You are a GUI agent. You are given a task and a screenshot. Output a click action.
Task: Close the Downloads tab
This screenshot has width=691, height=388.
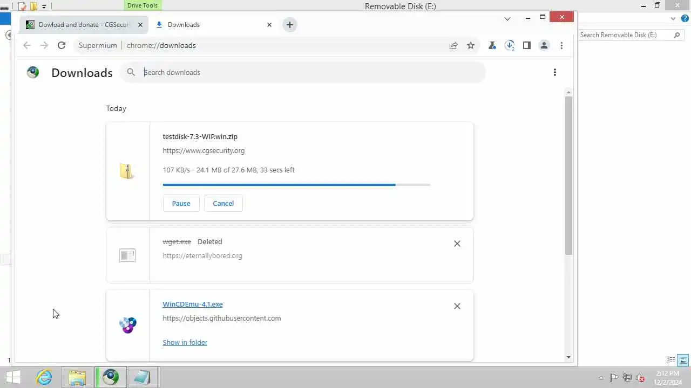point(269,25)
